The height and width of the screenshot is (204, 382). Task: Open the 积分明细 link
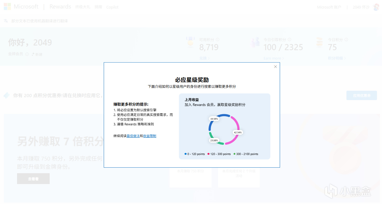(336, 58)
